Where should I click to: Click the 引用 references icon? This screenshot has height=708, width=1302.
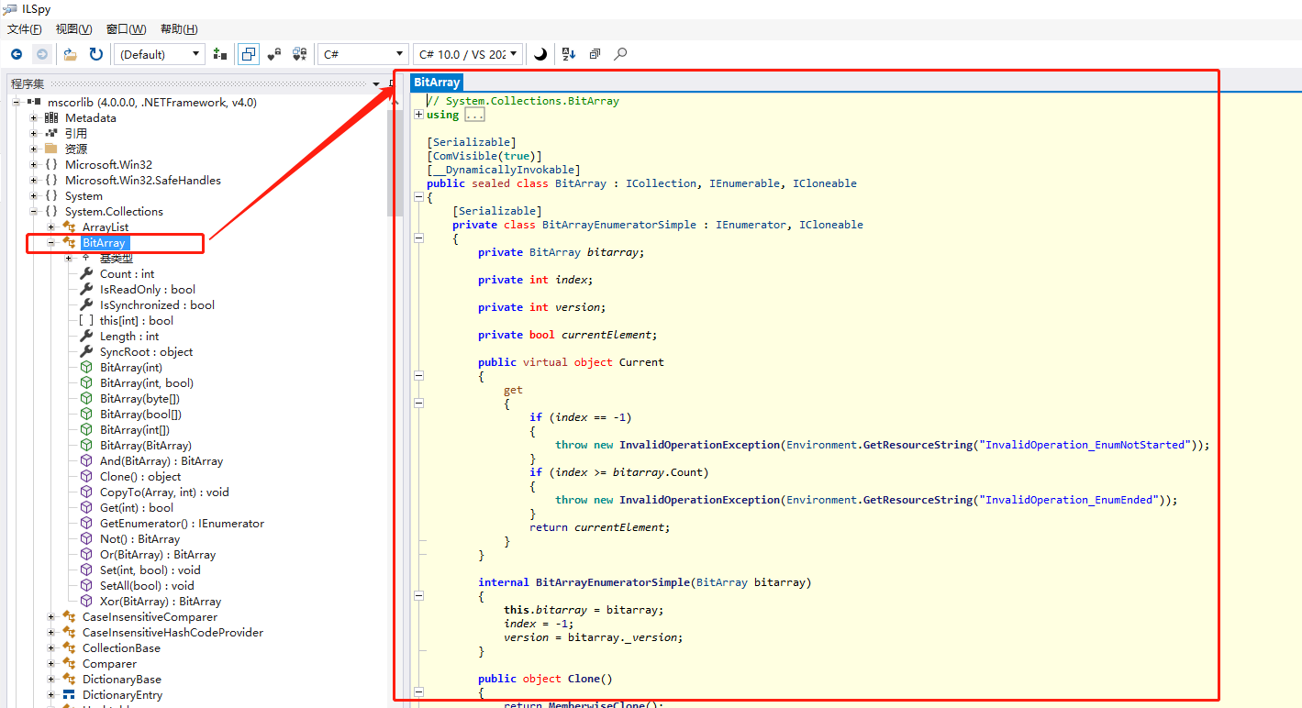tap(51, 133)
